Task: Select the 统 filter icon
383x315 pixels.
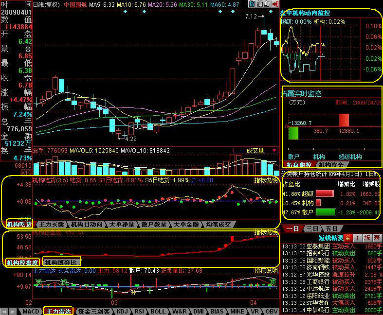Action: (x=367, y=238)
